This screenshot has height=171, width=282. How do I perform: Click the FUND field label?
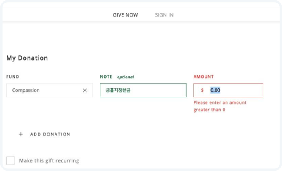click(x=13, y=77)
